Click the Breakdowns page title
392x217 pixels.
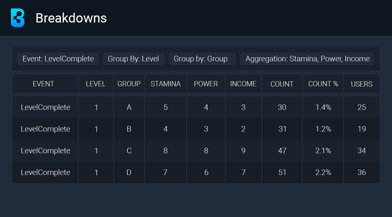click(x=71, y=18)
